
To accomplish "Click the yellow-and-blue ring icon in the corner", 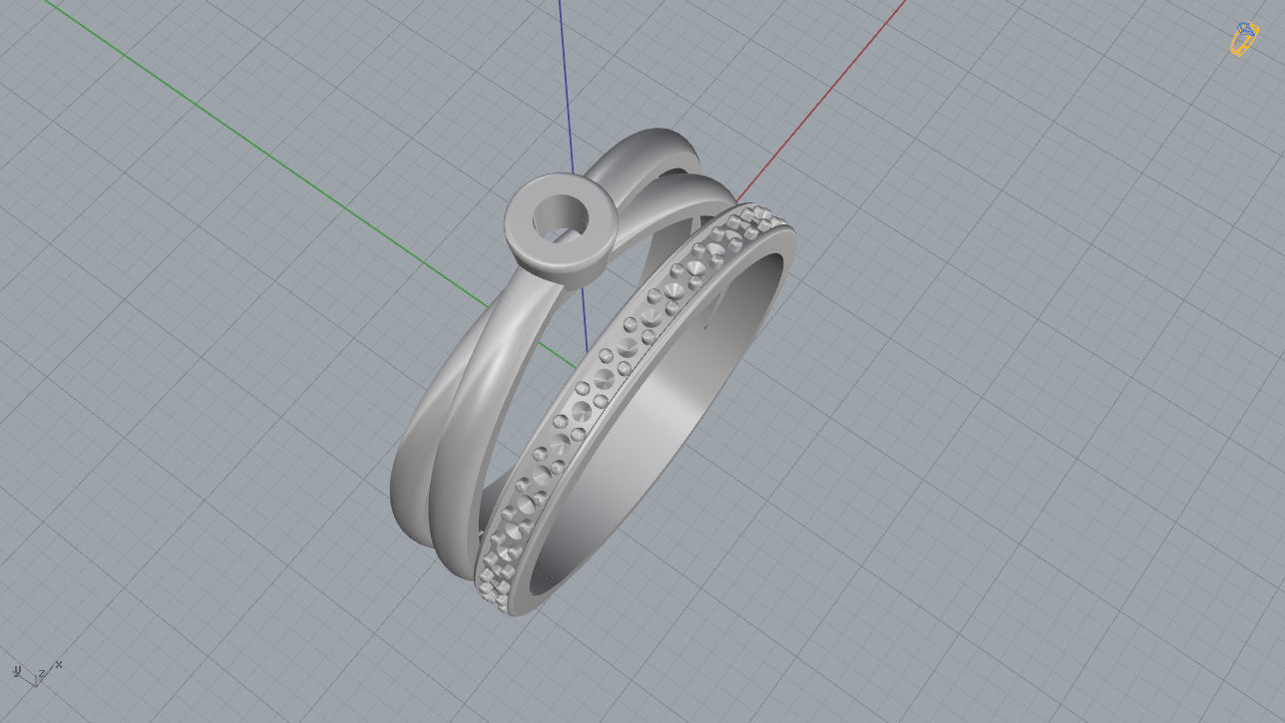I will point(1243,39).
